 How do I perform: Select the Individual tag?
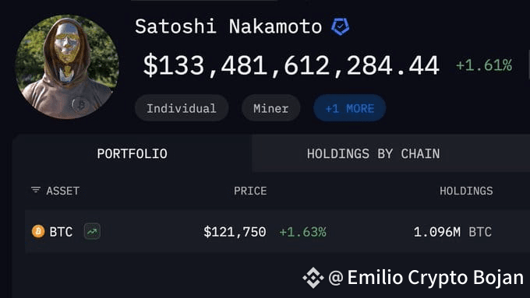[182, 108]
